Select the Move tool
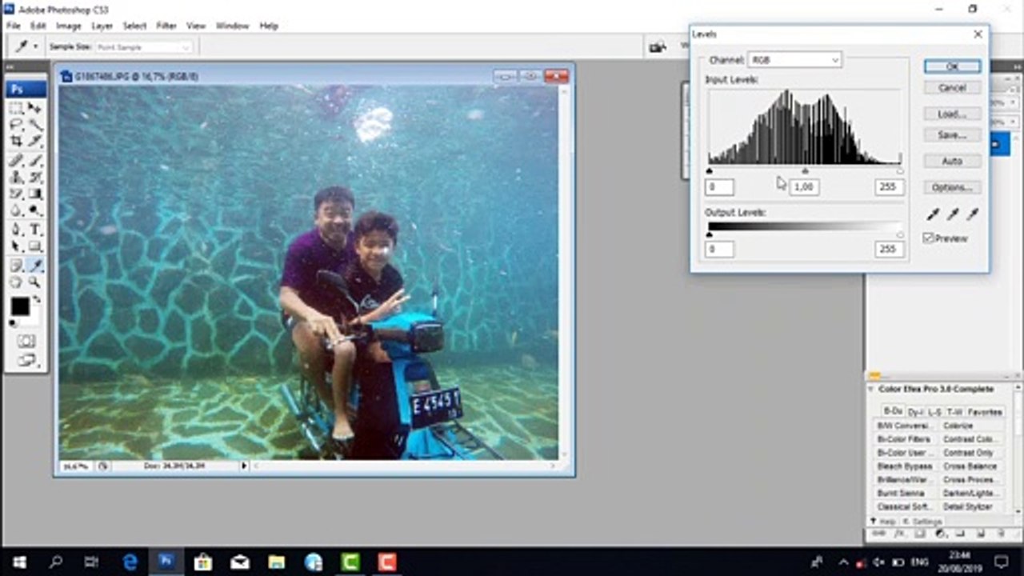The width and height of the screenshot is (1024, 576). [35, 108]
